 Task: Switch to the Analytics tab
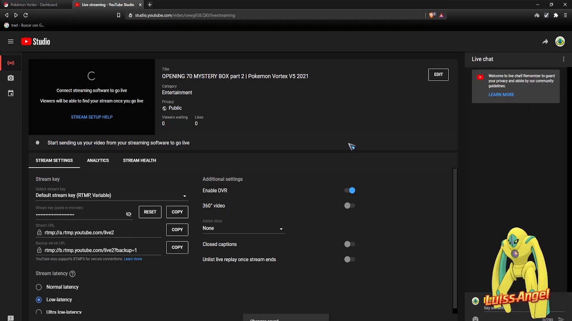coord(98,160)
